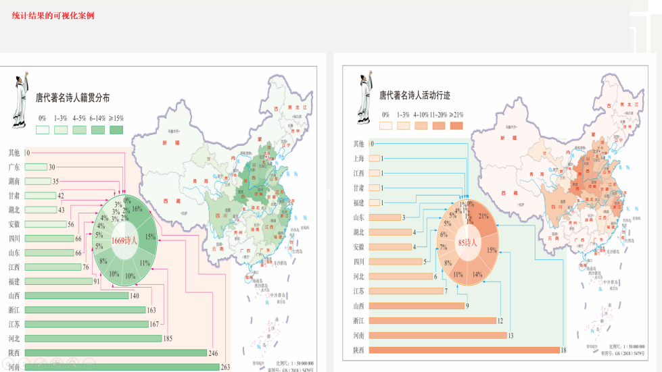Click the 4–10% orange legend swatch
This screenshot has width=662, height=372.
[x=421, y=126]
